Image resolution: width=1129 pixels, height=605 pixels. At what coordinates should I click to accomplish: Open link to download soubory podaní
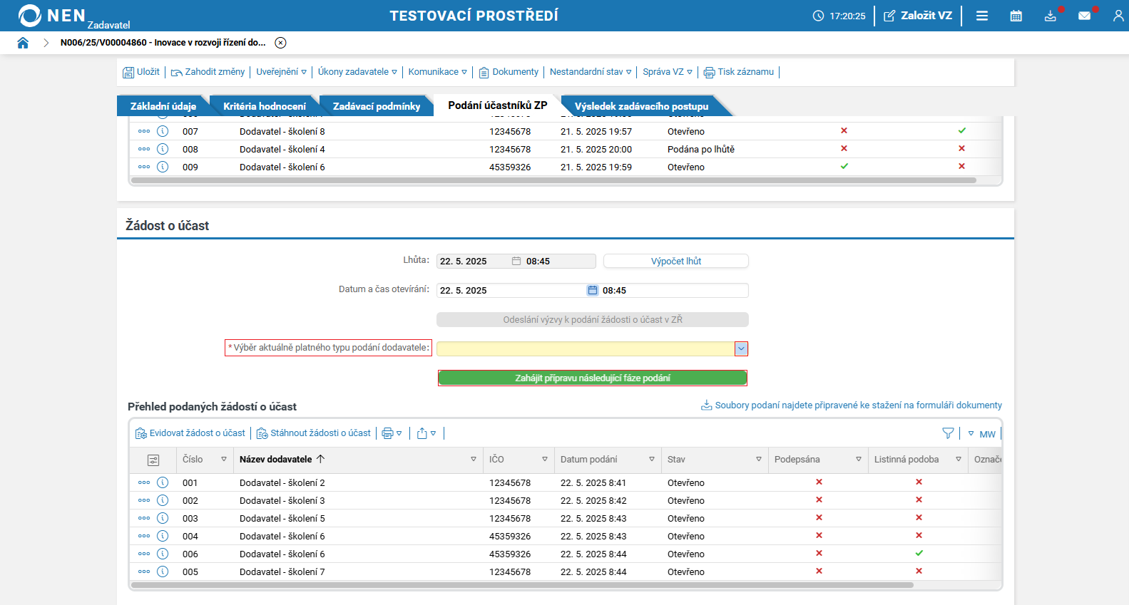pyautogui.click(x=852, y=405)
